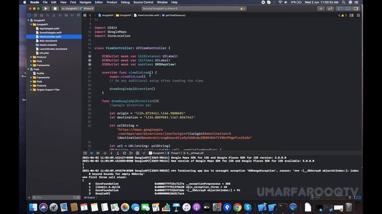Toggle console pane button at bottom right
This screenshot has width=382, height=214.
pos(359,197)
